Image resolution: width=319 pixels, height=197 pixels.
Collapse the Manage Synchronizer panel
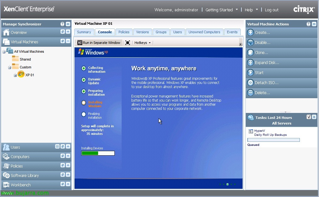(x=68, y=24)
